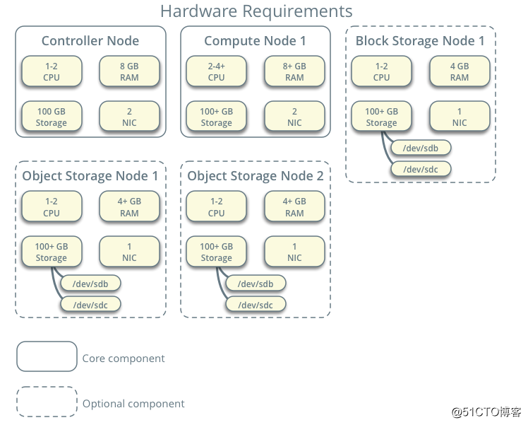Viewport: 528px width, 425px height.
Task: Click Compute Node 100+ GB Storage box
Action: pyautogui.click(x=217, y=117)
